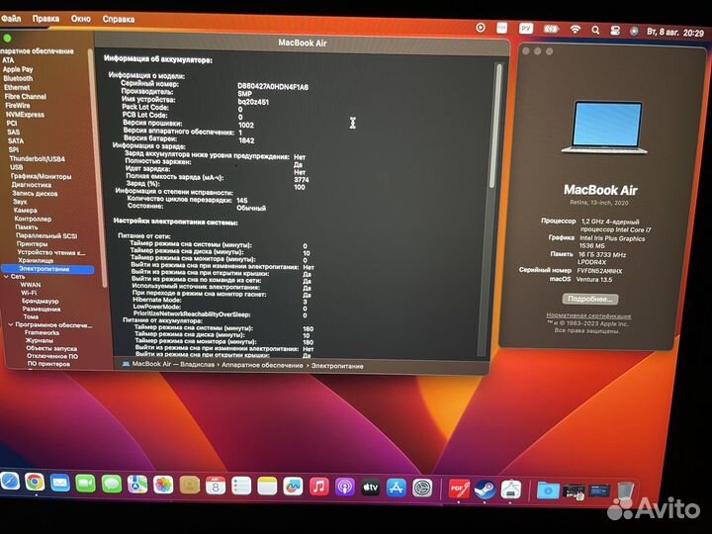The height and width of the screenshot is (534, 712).
Task: Select Память in hardware sidebar
Action: tap(27, 227)
